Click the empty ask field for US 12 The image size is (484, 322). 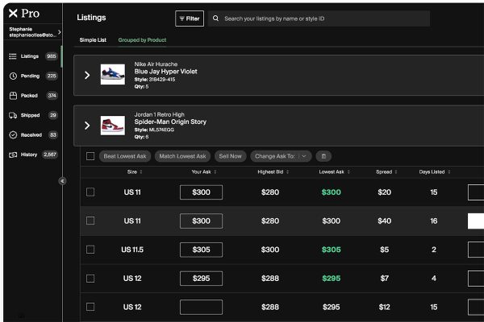(201, 307)
